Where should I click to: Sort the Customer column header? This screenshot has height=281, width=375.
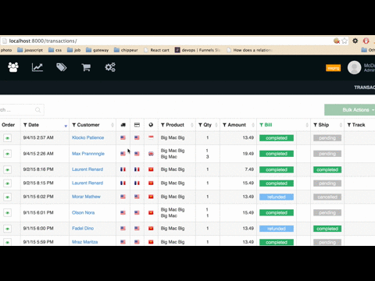pyautogui.click(x=93, y=125)
